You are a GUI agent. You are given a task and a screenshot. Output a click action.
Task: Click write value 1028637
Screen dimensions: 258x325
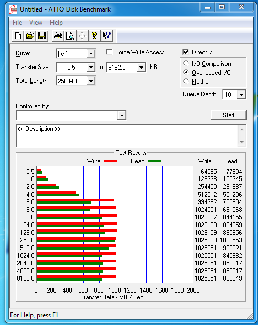coord(206,217)
